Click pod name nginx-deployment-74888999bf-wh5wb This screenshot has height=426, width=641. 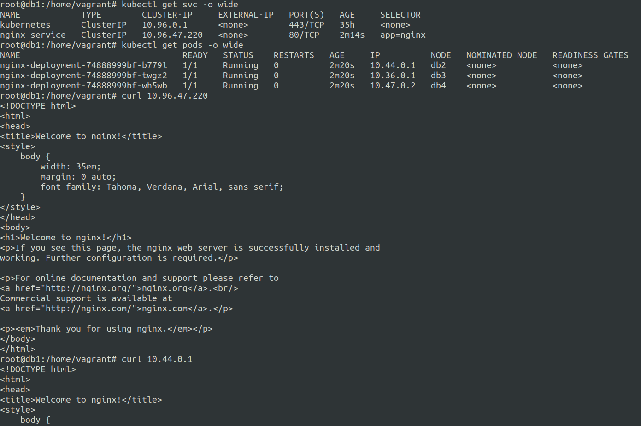[83, 86]
